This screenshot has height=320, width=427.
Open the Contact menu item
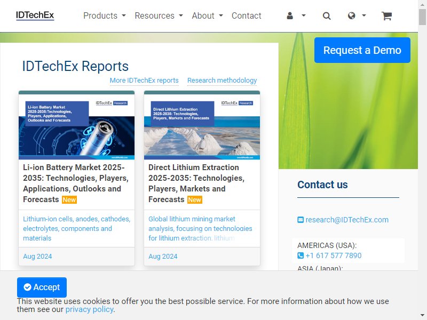[x=247, y=16]
